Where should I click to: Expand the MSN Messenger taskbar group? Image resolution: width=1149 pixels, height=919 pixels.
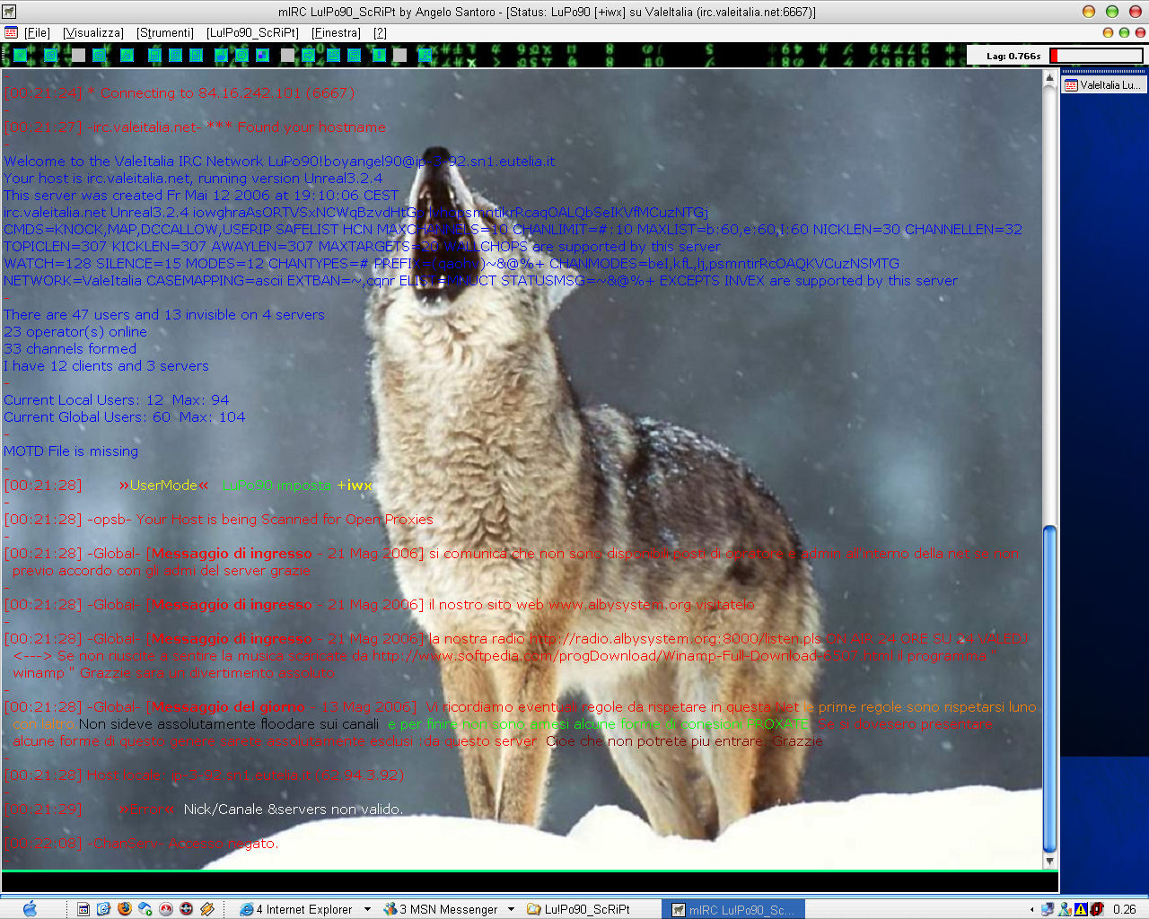click(x=511, y=909)
